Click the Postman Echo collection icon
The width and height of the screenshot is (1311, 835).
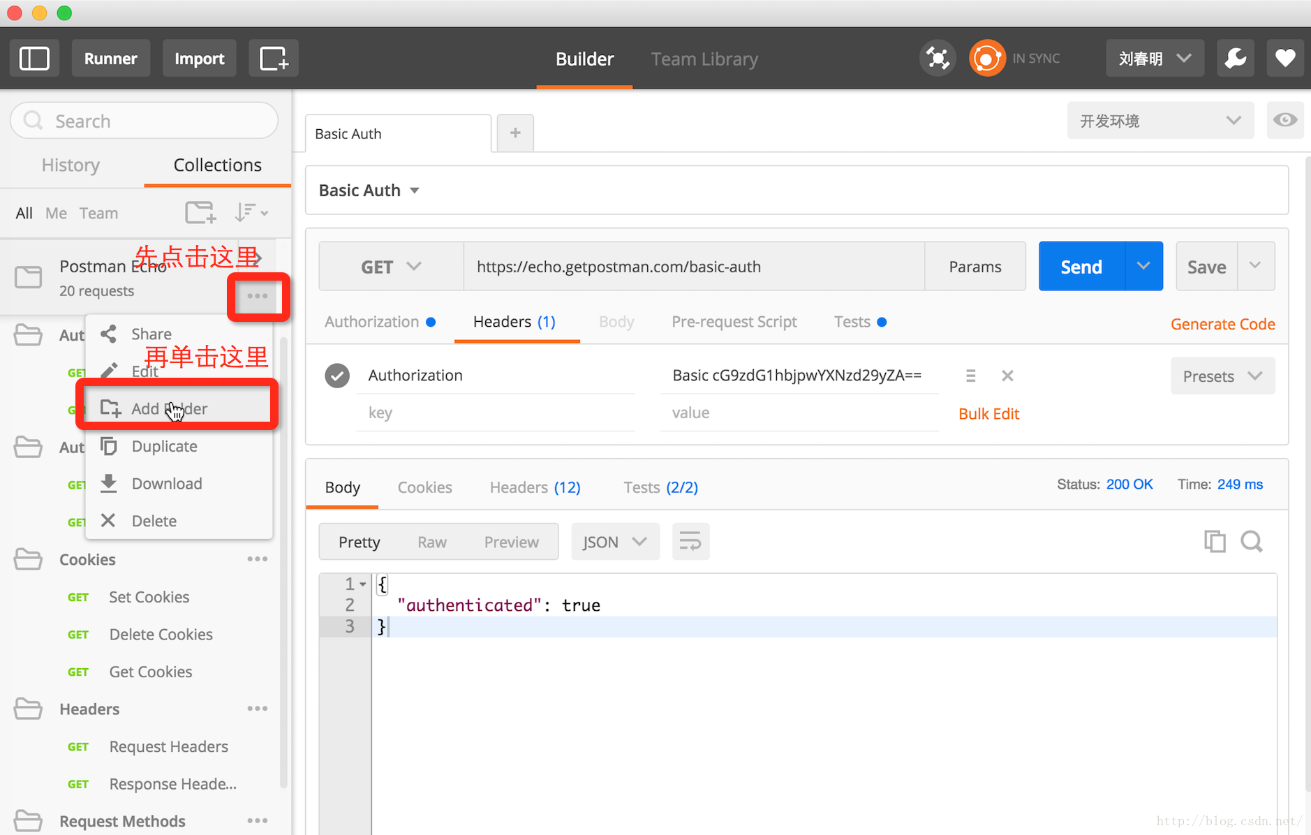pyautogui.click(x=29, y=277)
